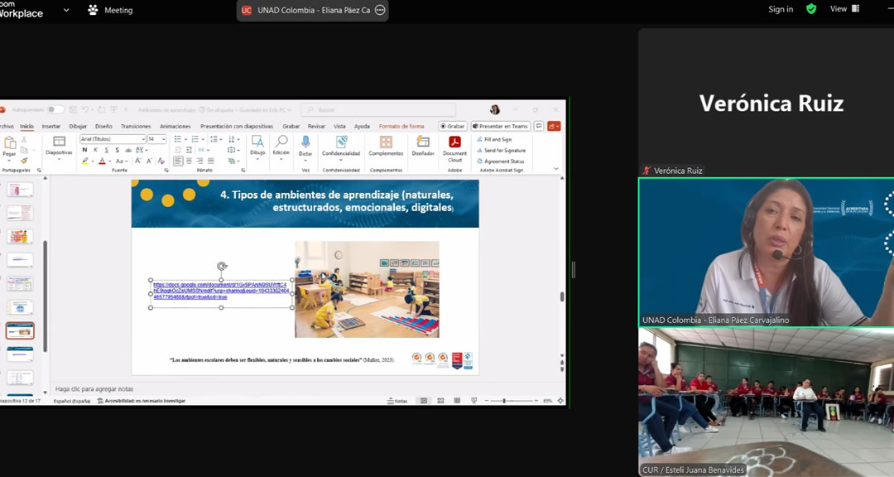
Task: Expand the font color dropdown arrow
Action: click(109, 161)
